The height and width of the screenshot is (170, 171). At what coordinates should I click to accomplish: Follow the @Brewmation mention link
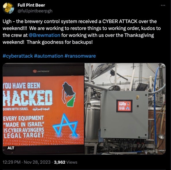point(44,35)
